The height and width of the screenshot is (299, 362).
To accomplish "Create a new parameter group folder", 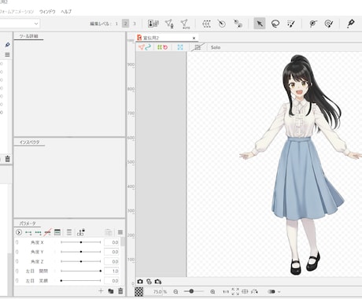I will (111, 291).
